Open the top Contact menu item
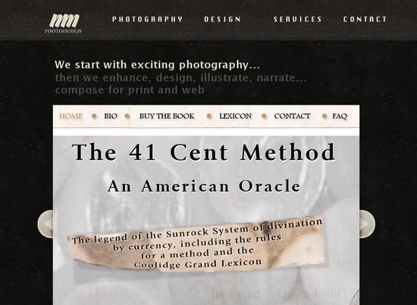Image resolution: width=417 pixels, height=305 pixels. tap(365, 20)
